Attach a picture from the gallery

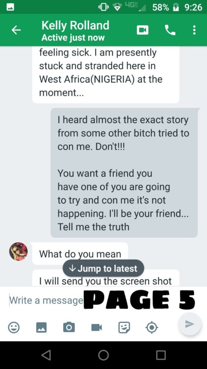41,327
